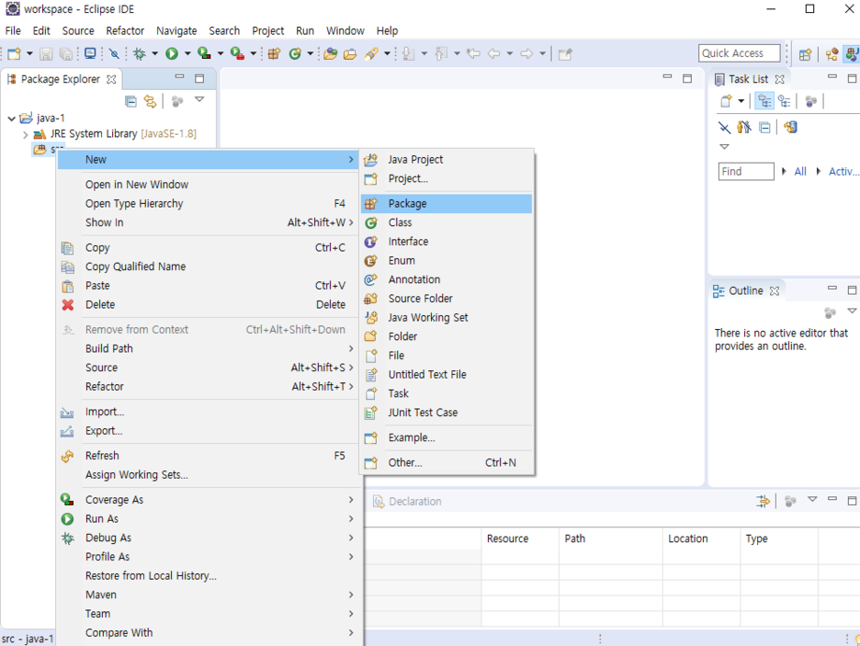860x646 pixels.
Task: Click Synchronize Changed icon in Task List
Action: tap(790, 127)
